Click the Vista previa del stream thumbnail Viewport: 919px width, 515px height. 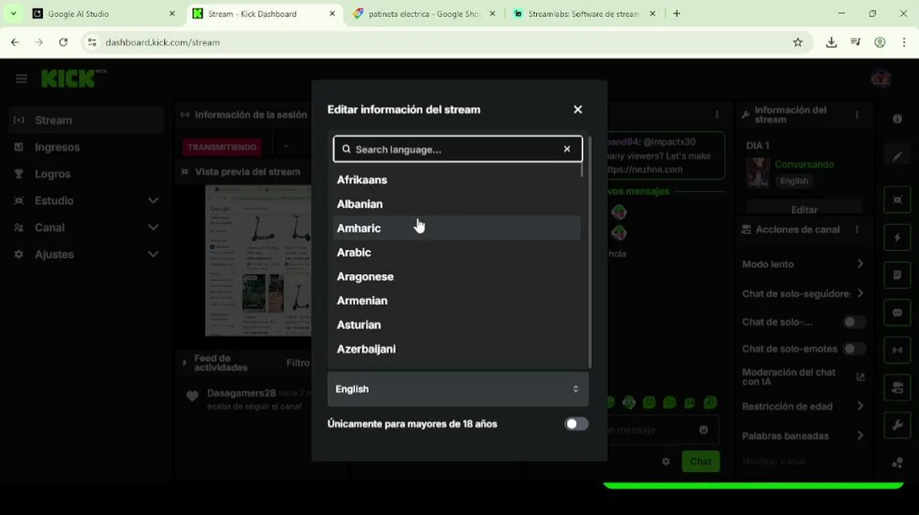click(x=258, y=260)
